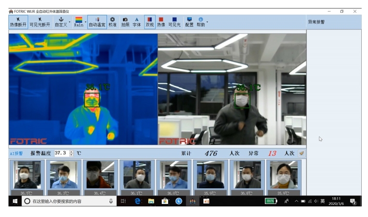
Task: Click 热像断开 to disconnect thermal camera
Action: (x=18, y=22)
